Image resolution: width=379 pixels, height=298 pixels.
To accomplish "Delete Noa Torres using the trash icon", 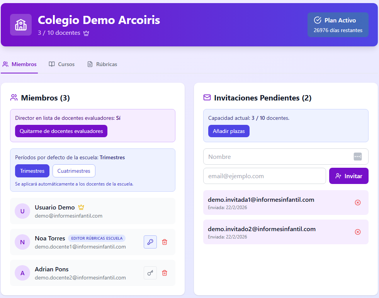I will click(164, 242).
